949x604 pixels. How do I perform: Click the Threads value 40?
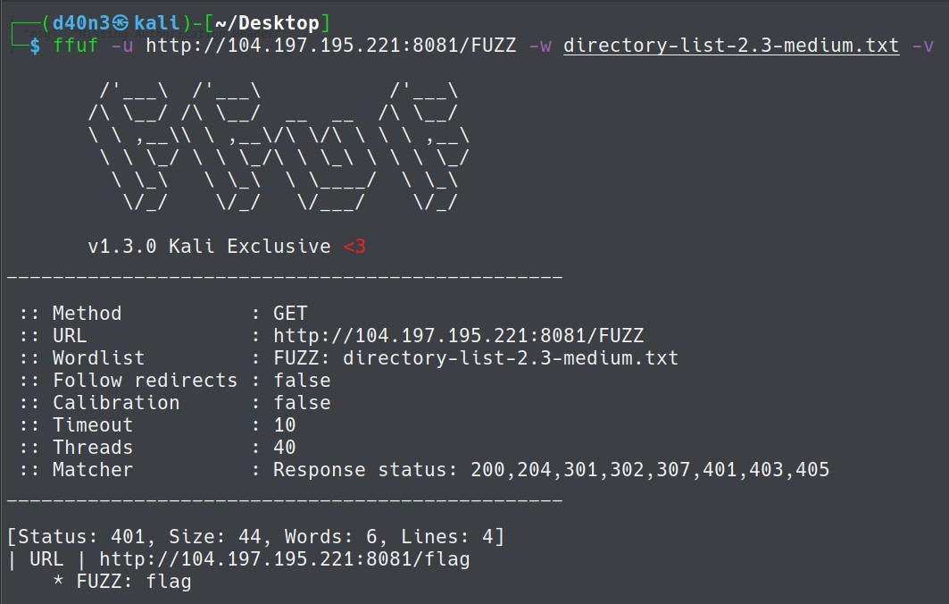click(285, 448)
